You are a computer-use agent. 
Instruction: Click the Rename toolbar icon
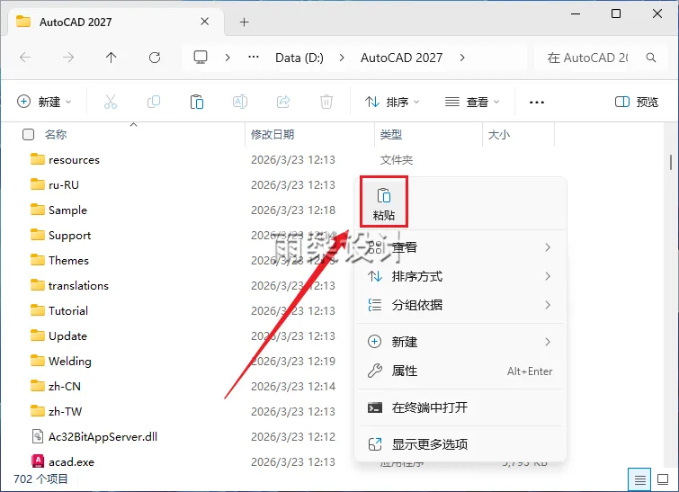point(240,103)
